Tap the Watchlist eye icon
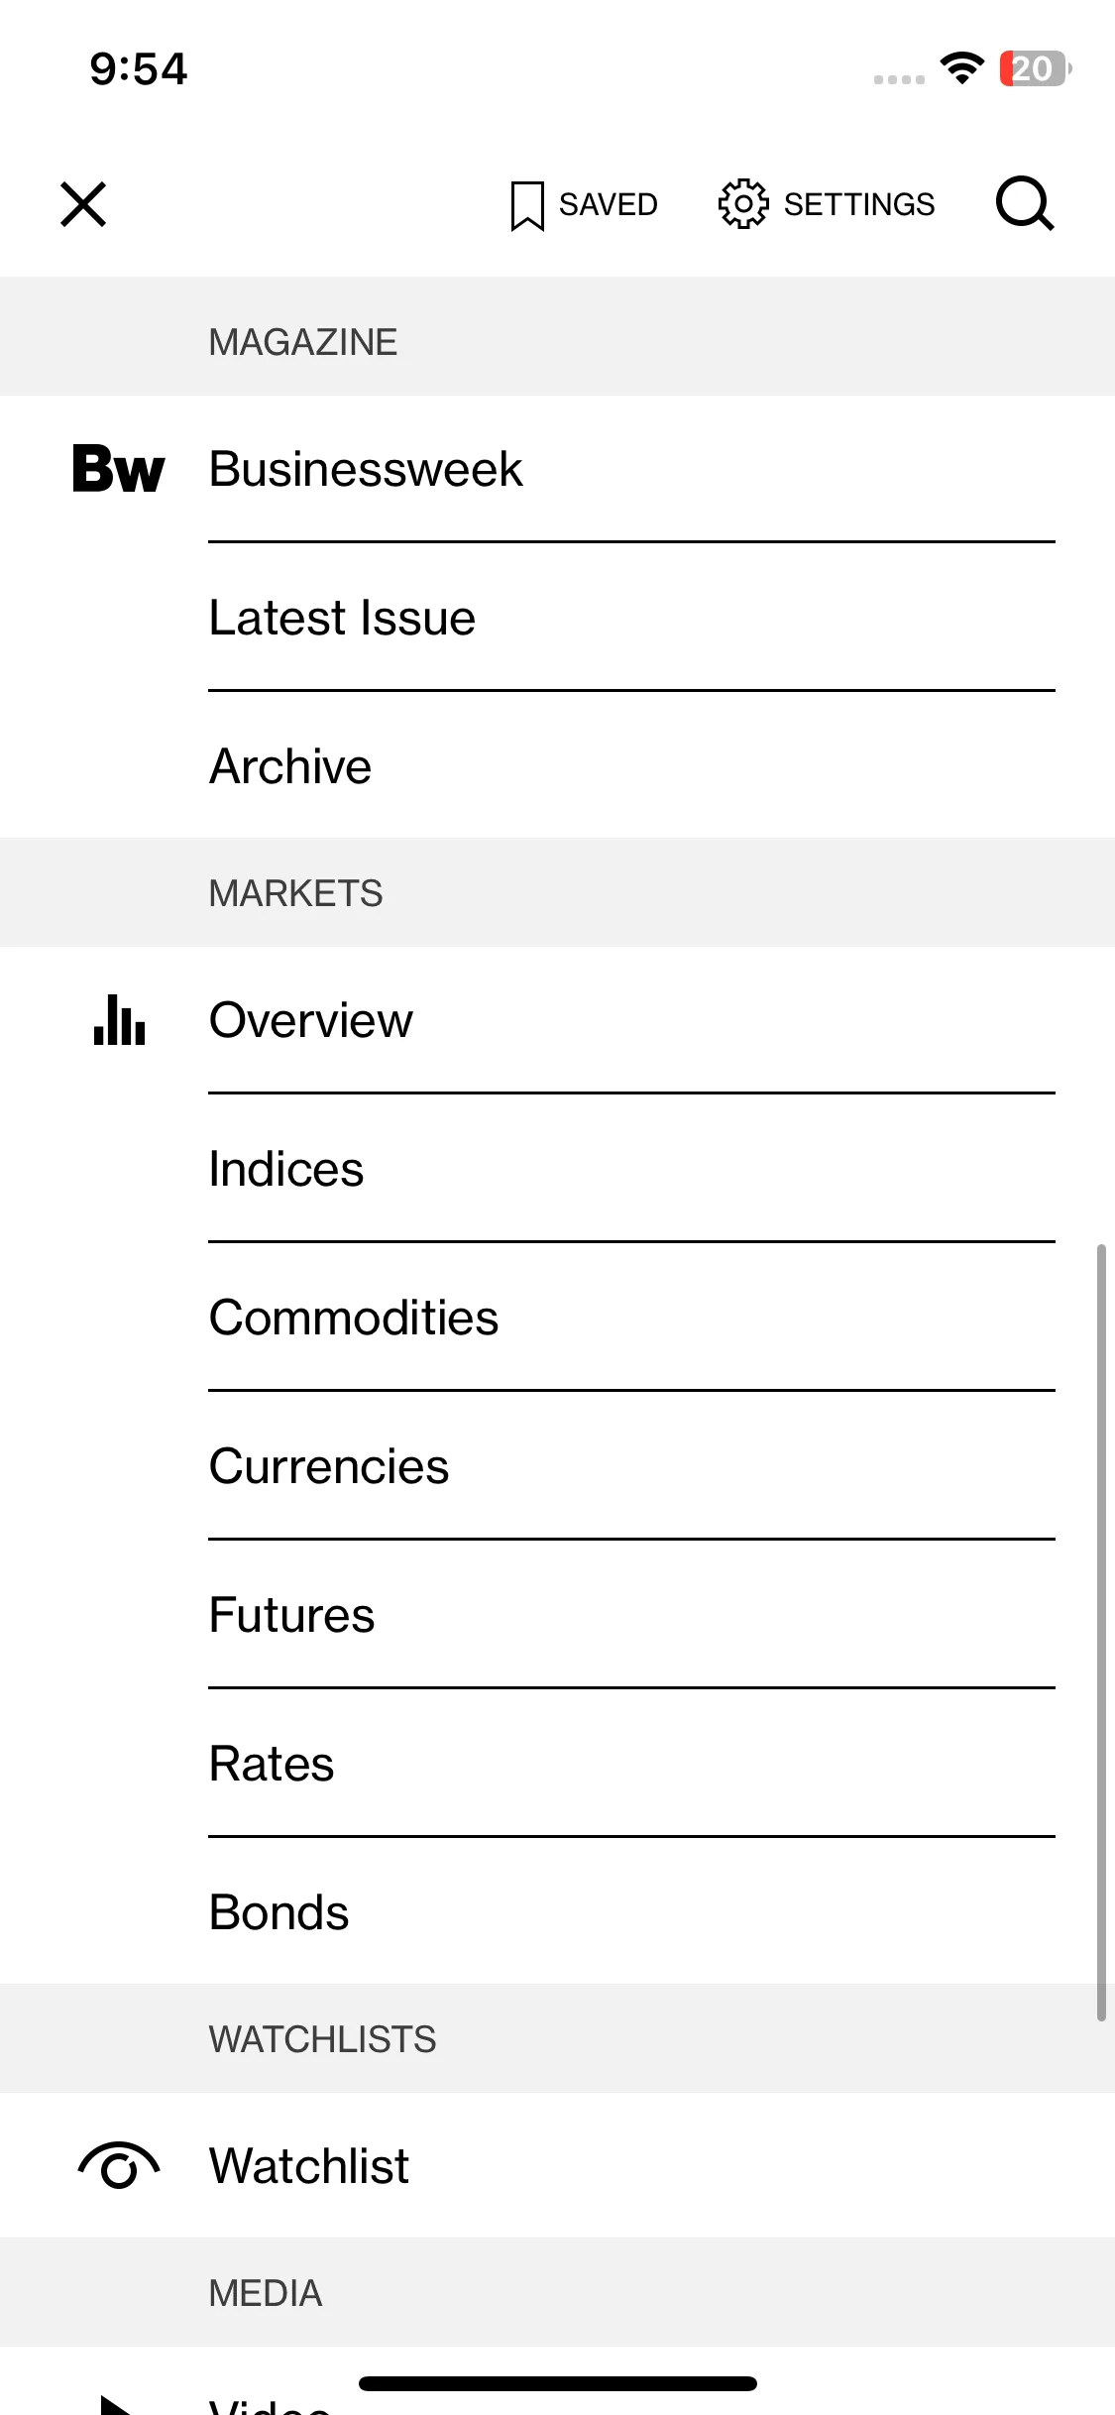 click(x=119, y=2165)
